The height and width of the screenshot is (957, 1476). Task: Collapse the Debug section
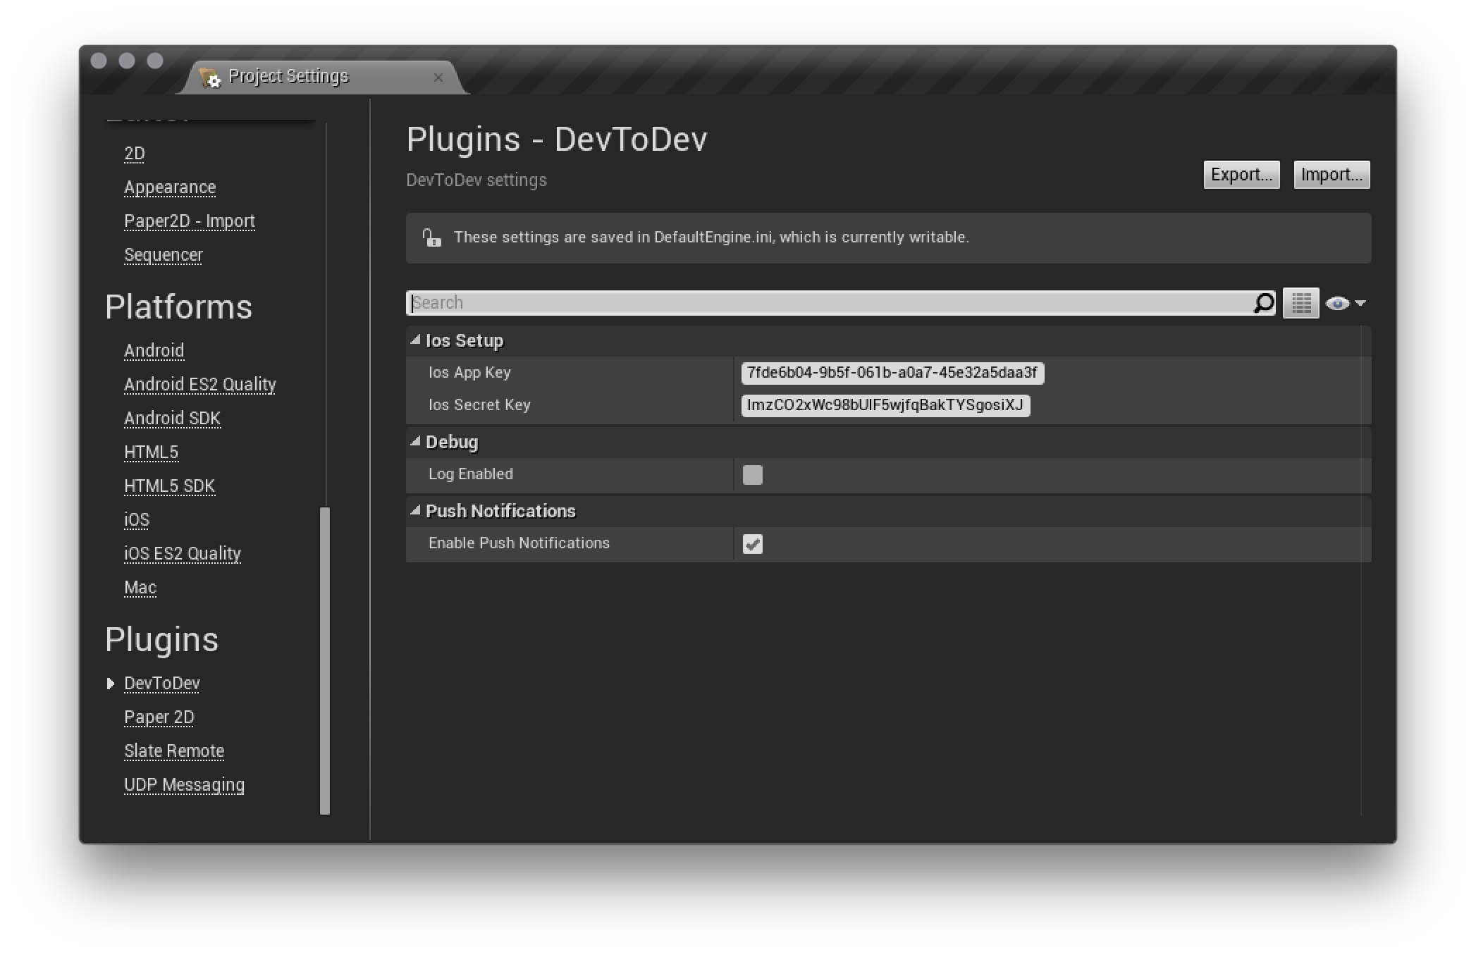click(415, 442)
